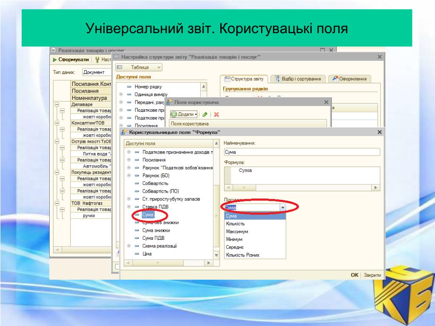Select the Сума ПДВ field
435x326 pixels.
tap(153, 238)
